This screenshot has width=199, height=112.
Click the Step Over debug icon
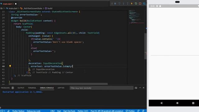(119, 3)
